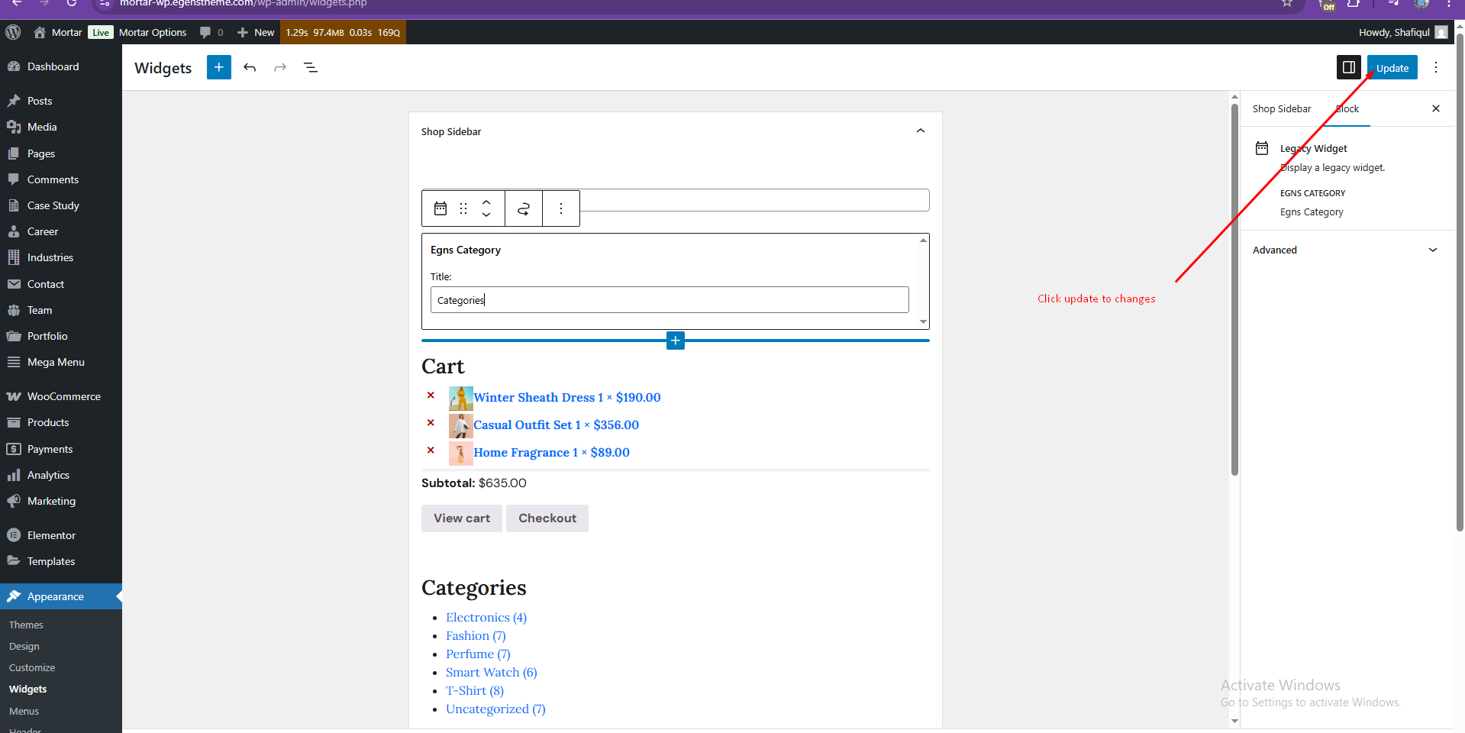Open block options three-dot menu in toolbar
The height and width of the screenshot is (733, 1465).
click(x=561, y=208)
